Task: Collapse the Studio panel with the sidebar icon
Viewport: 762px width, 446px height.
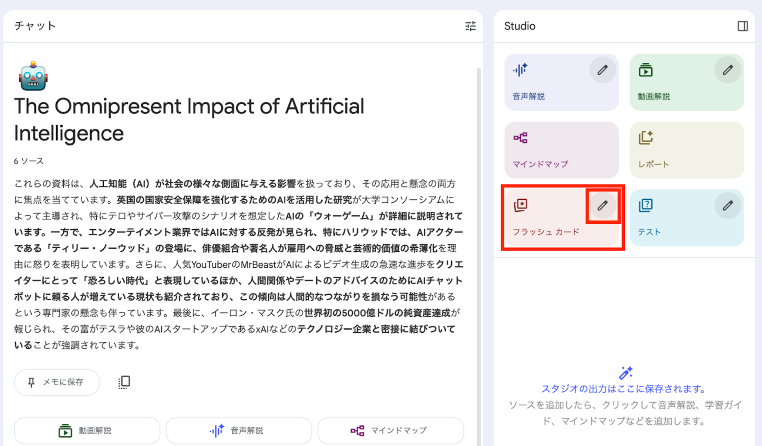Action: 742,26
